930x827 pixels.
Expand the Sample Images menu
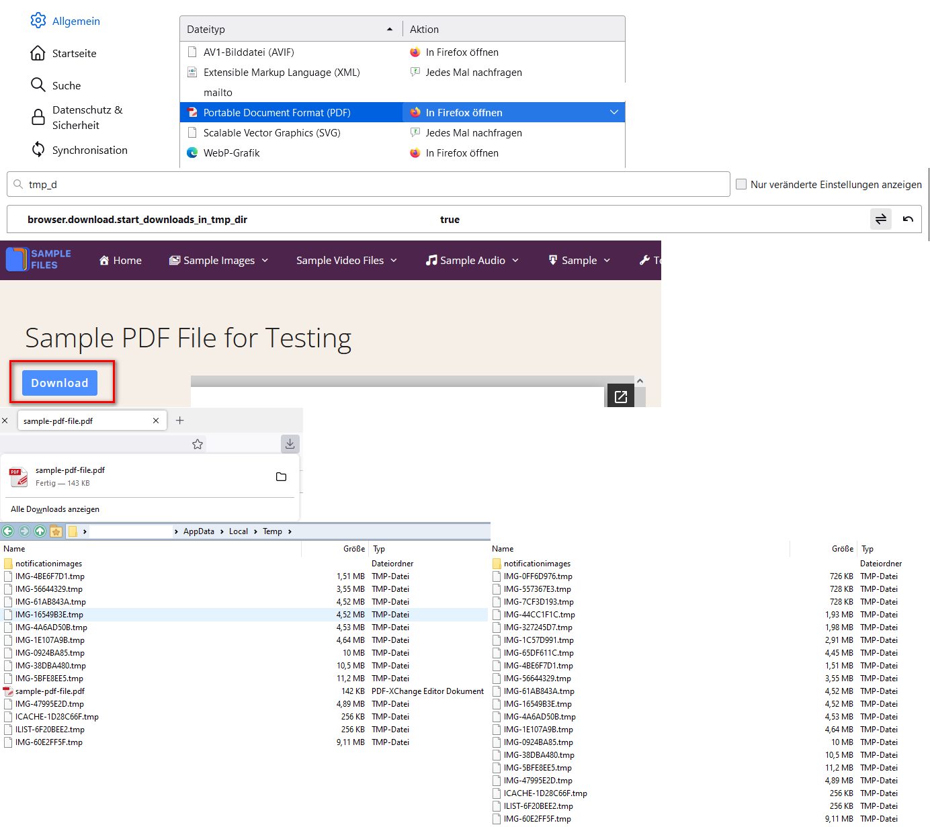click(218, 261)
